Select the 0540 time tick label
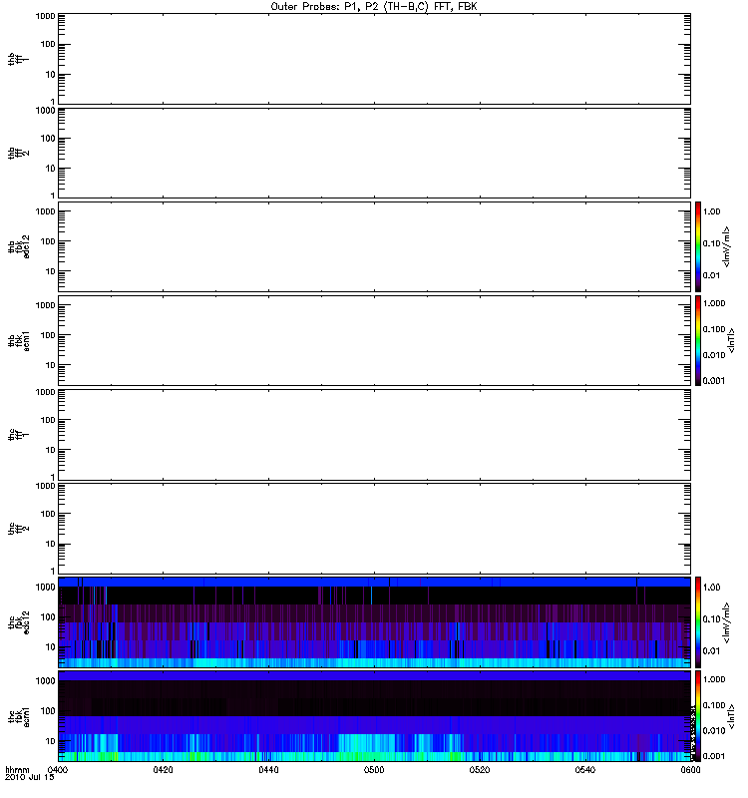Screen dimensions: 748x798 (x=585, y=770)
